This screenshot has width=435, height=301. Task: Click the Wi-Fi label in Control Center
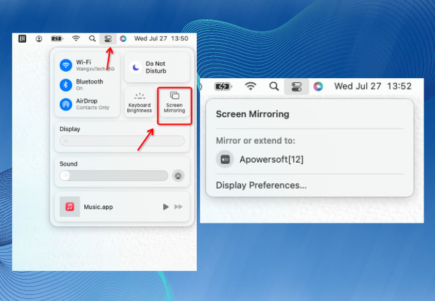[84, 62]
